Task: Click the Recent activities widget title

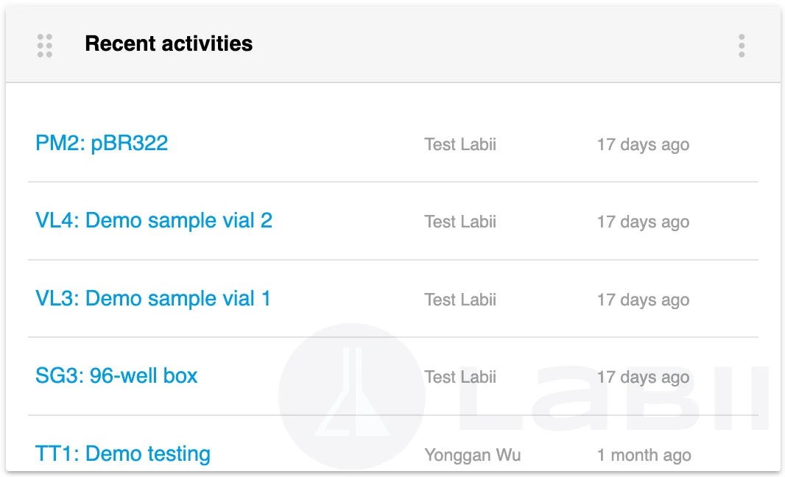Action: coord(169,44)
